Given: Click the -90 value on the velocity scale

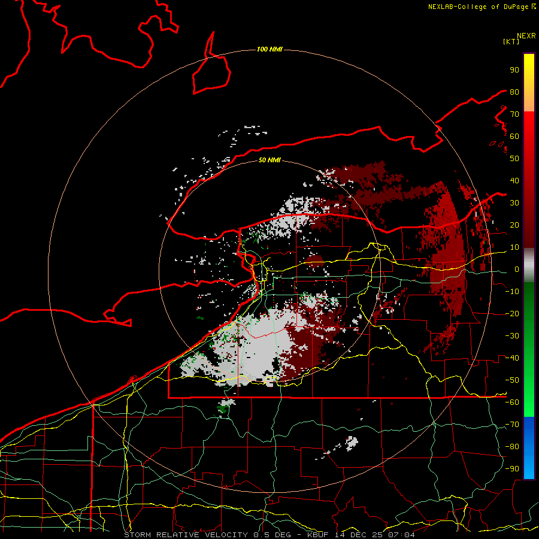Looking at the screenshot, I should [512, 469].
